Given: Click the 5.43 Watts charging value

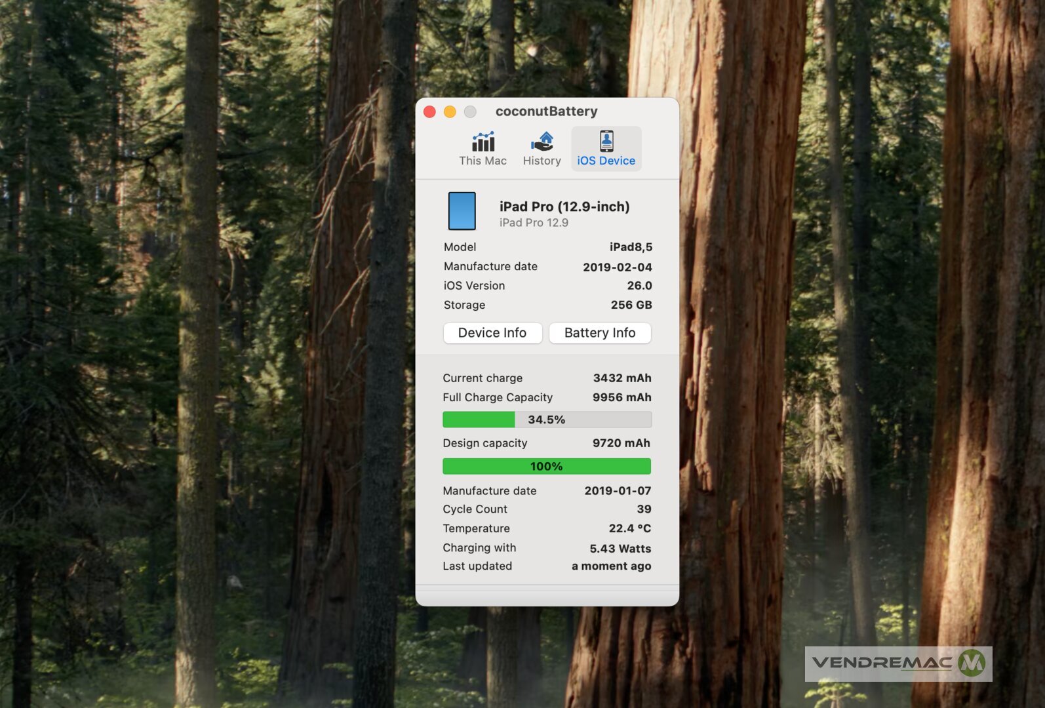Looking at the screenshot, I should click(x=620, y=549).
